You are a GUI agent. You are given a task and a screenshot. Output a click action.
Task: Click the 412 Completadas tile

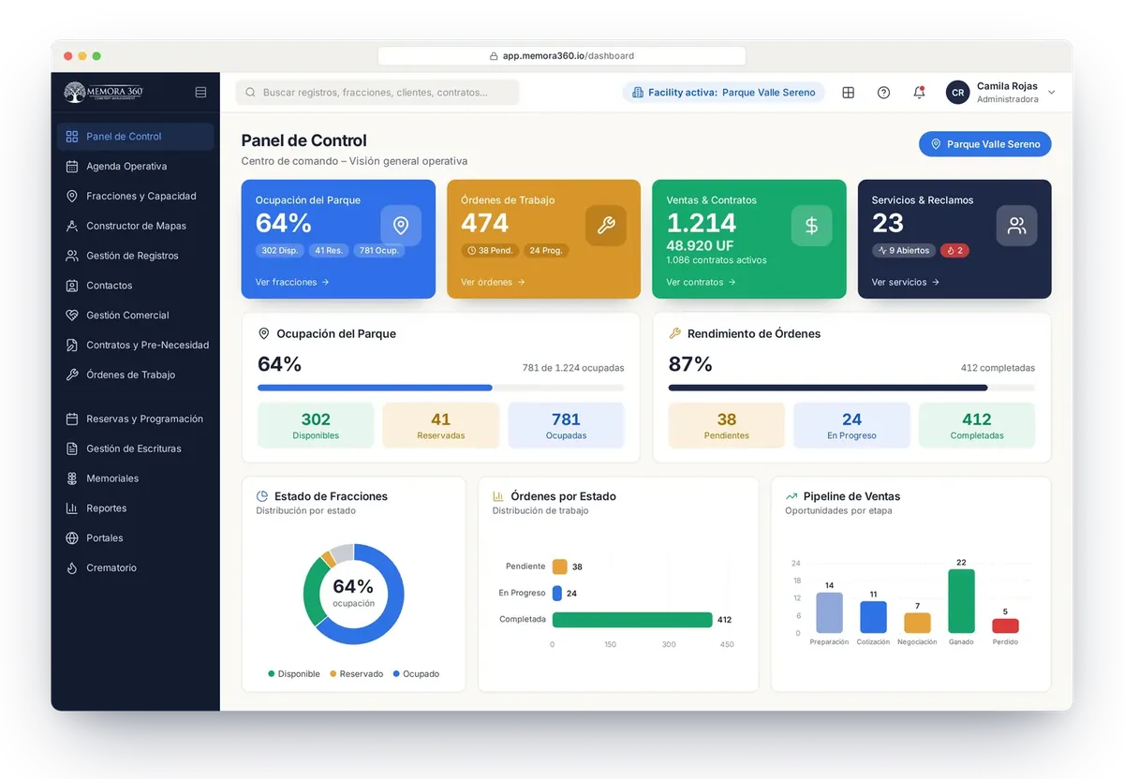coord(977,426)
